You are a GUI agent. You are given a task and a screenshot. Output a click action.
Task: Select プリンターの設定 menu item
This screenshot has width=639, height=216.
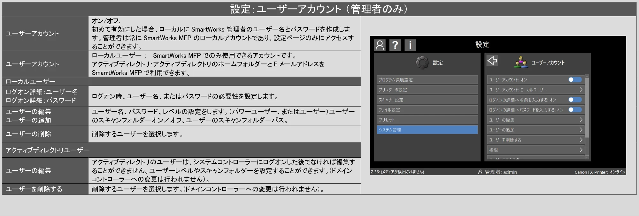tap(427, 90)
